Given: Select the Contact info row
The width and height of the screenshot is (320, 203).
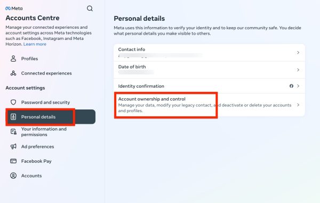Looking at the screenshot, I should coord(210,53).
